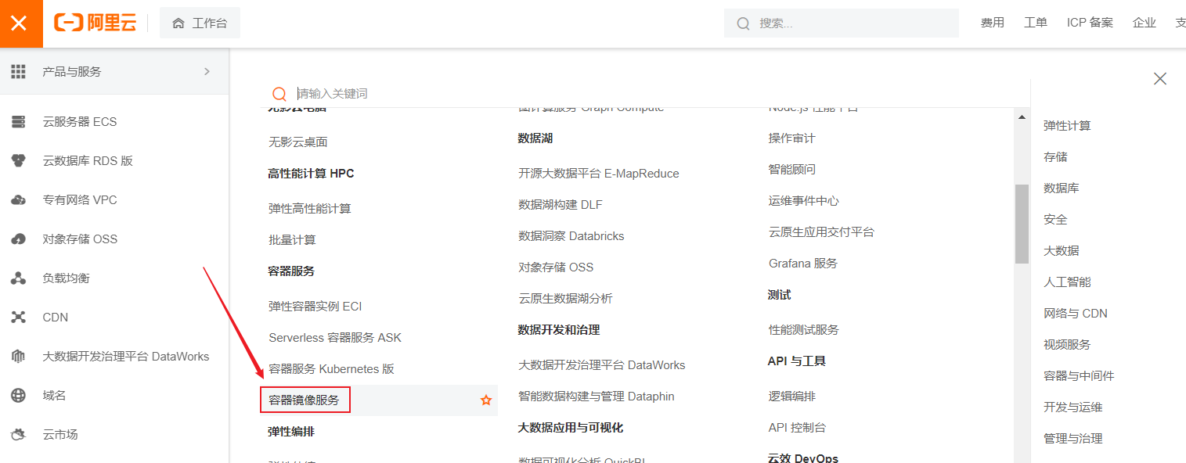Open API 控制台
This screenshot has width=1186, height=463.
(x=797, y=428)
